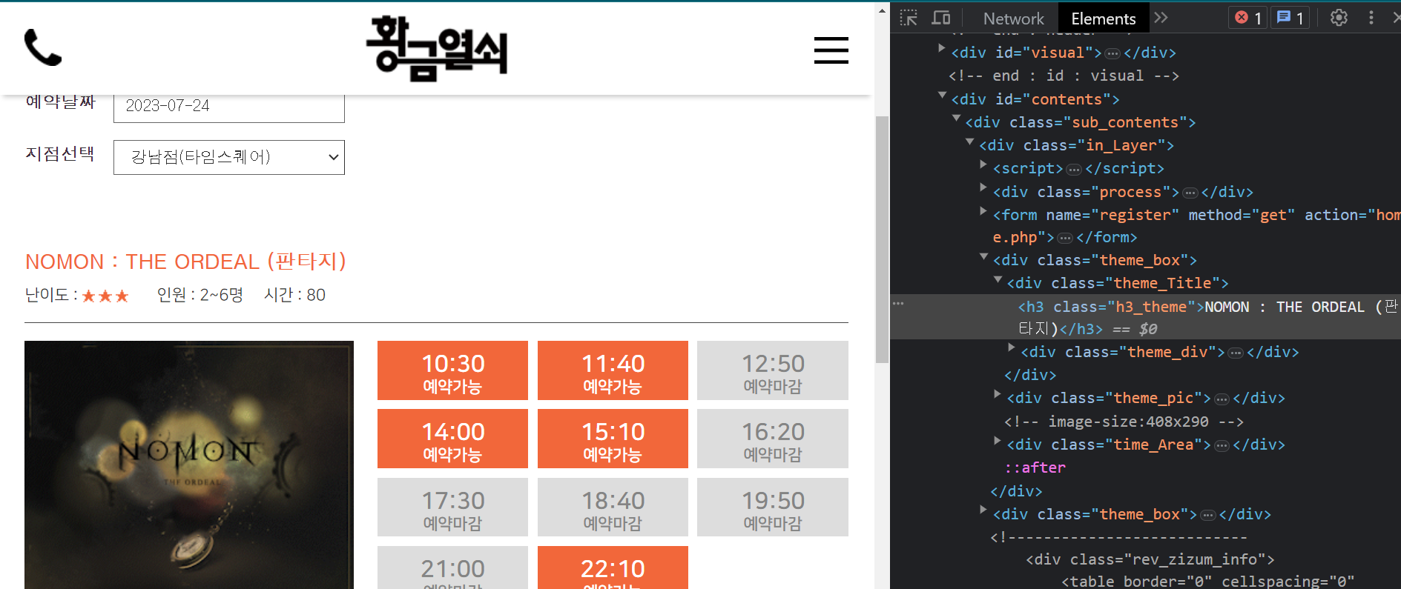Open DevTools kebab options menu
The width and height of the screenshot is (1401, 589).
click(x=1371, y=18)
